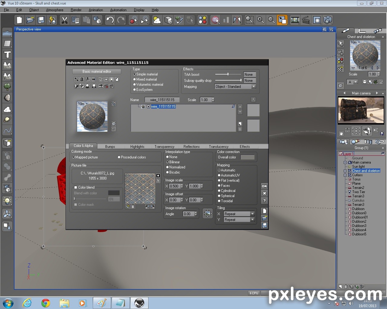Open the X tiling Repeat dropdown

click(239, 214)
